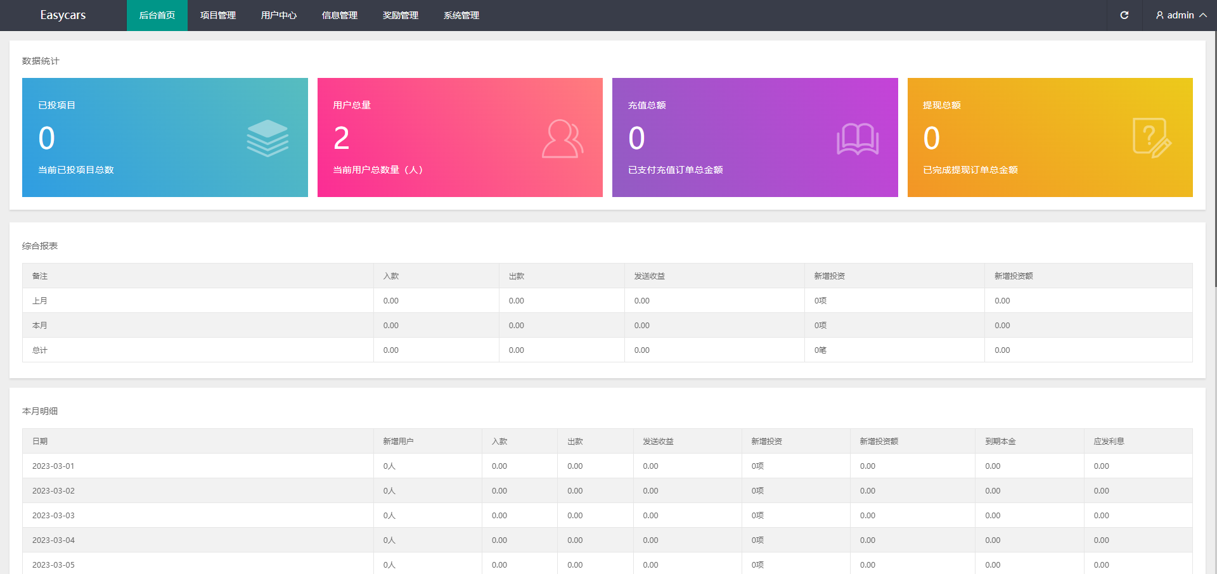Open the 奖励管理 menu
This screenshot has width=1217, height=574.
click(401, 15)
